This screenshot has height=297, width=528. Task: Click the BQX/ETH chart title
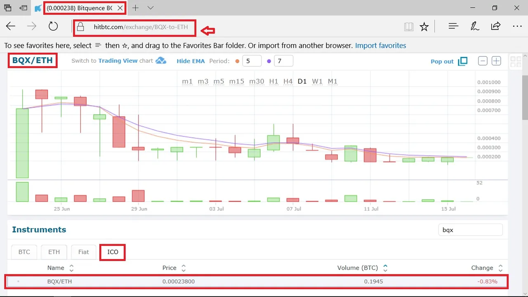(x=33, y=61)
